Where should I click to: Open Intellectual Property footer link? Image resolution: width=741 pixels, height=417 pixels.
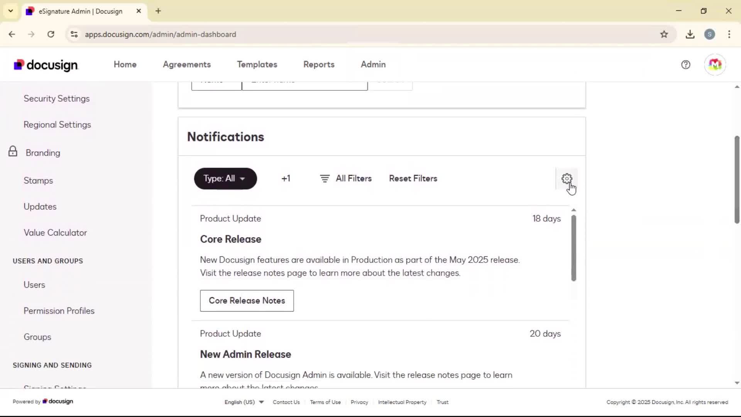pos(402,402)
